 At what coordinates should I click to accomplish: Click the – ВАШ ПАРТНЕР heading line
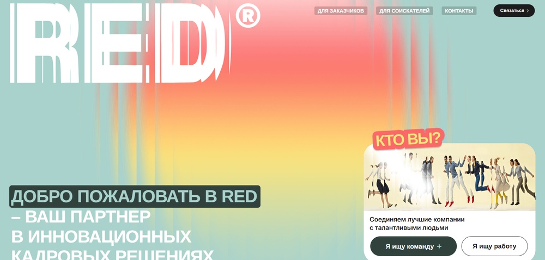tap(81, 217)
